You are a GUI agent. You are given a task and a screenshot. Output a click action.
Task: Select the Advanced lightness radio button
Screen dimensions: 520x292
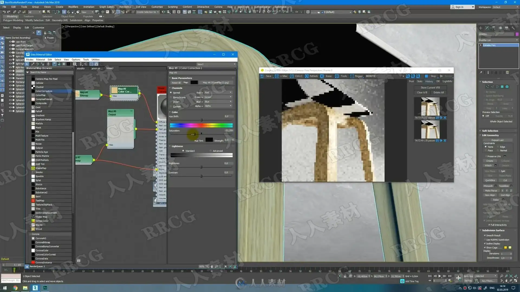coord(211,151)
